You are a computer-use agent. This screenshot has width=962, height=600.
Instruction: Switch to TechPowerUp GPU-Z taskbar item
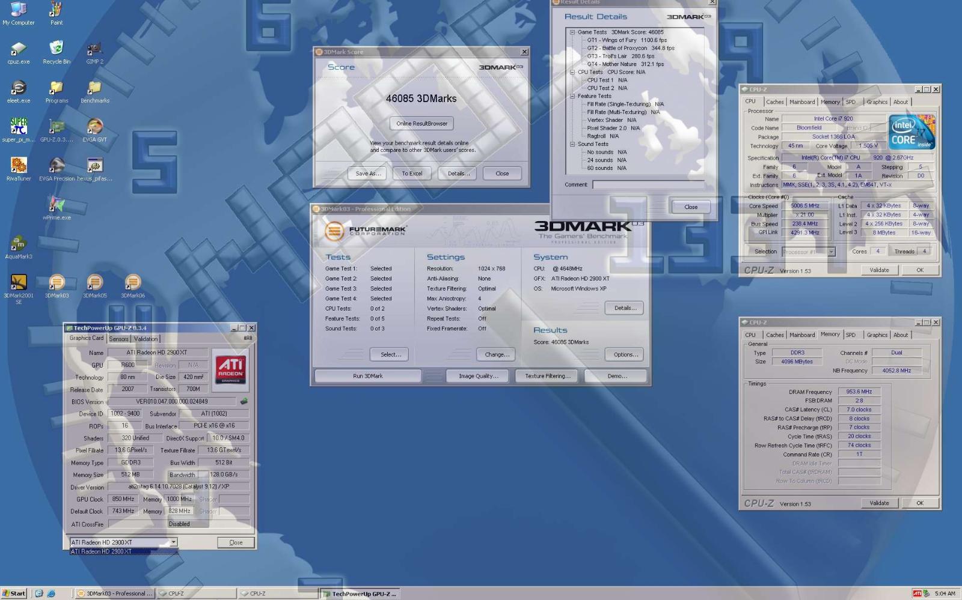coord(360,593)
